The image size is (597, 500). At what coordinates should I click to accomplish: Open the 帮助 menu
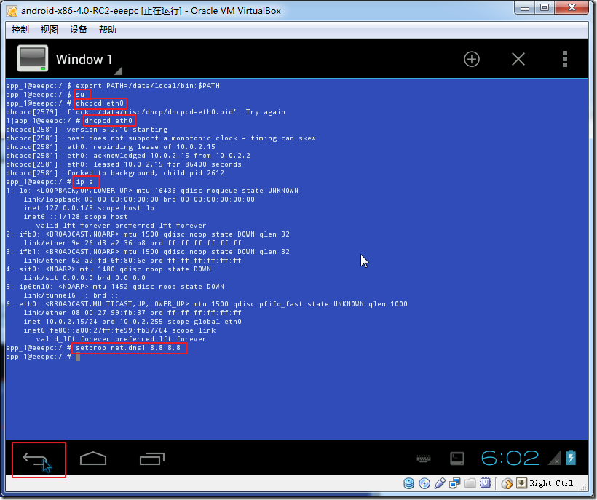click(107, 30)
